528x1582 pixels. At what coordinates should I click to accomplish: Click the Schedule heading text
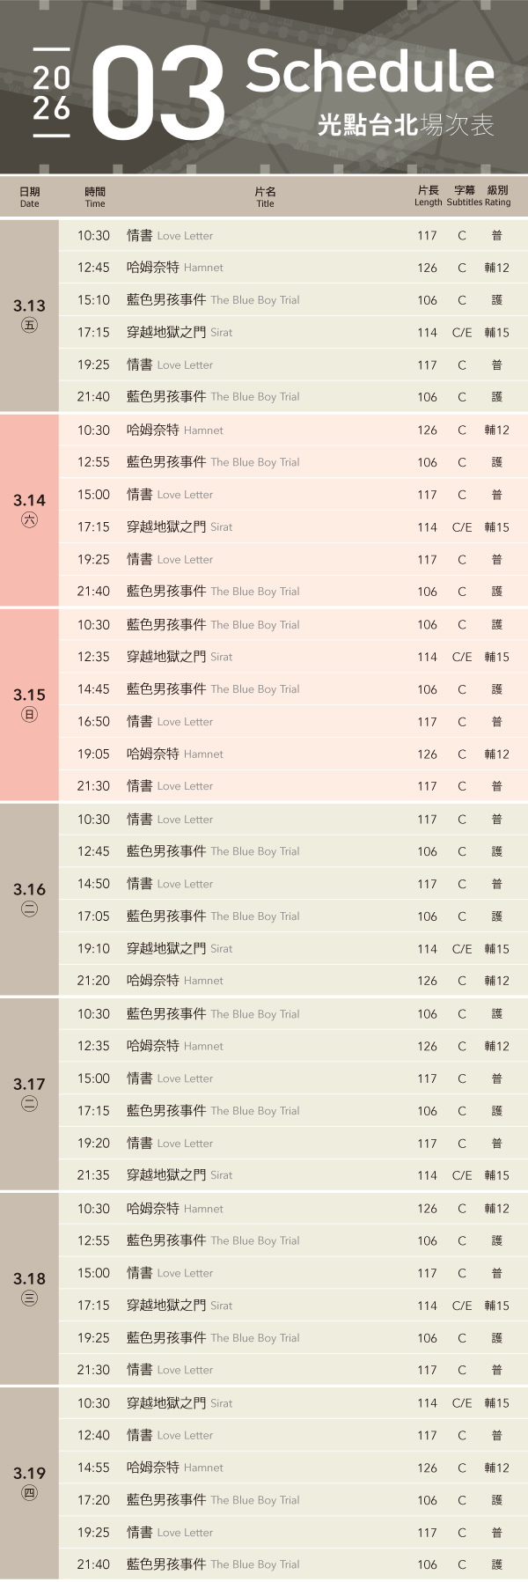(370, 71)
